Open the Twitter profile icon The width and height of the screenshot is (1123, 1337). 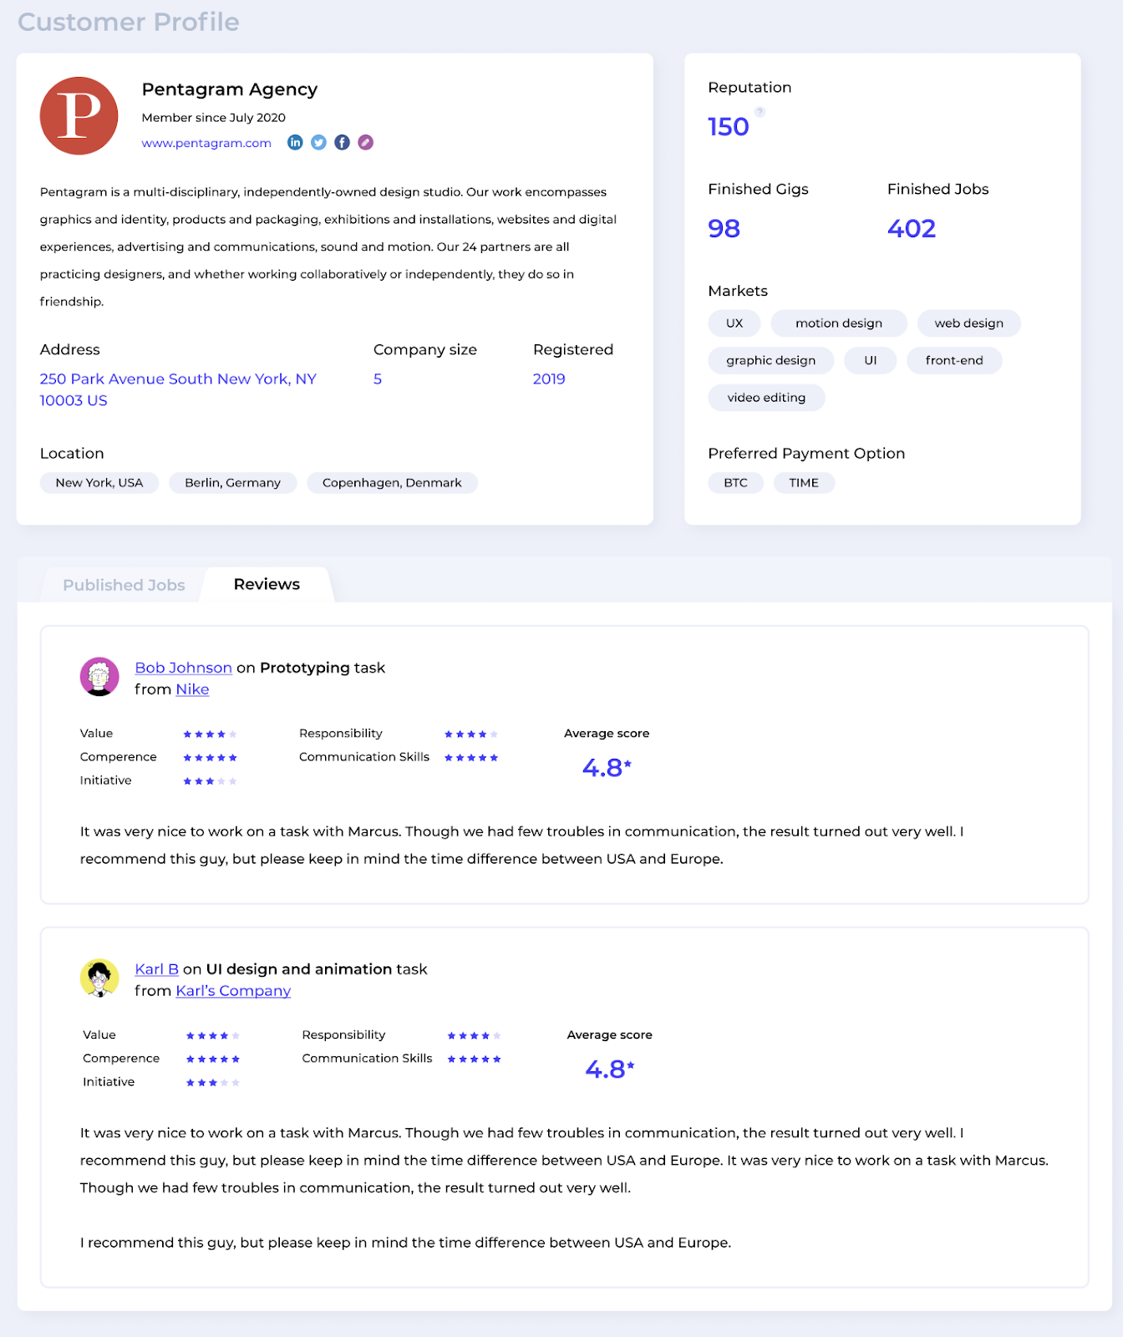(318, 143)
